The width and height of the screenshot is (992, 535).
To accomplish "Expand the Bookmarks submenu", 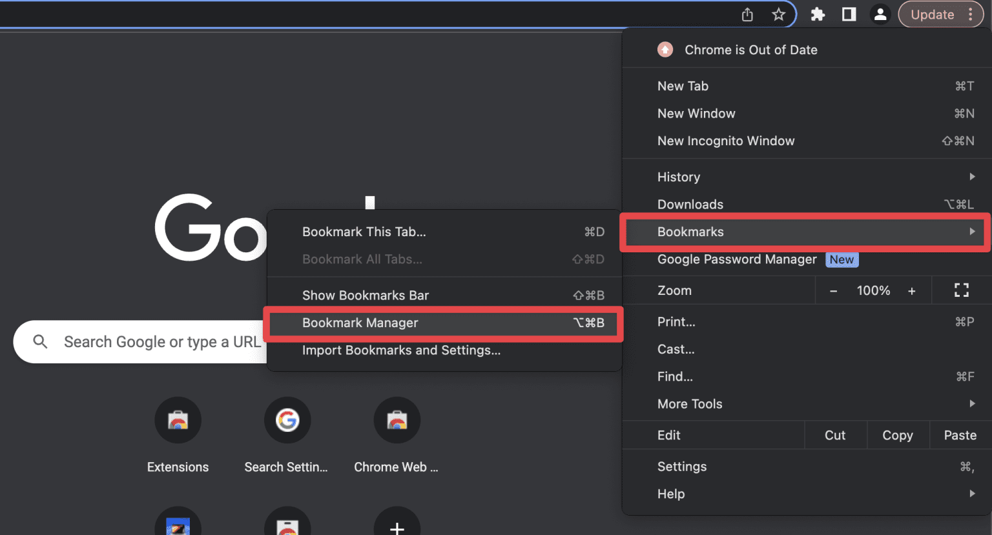I will point(804,232).
